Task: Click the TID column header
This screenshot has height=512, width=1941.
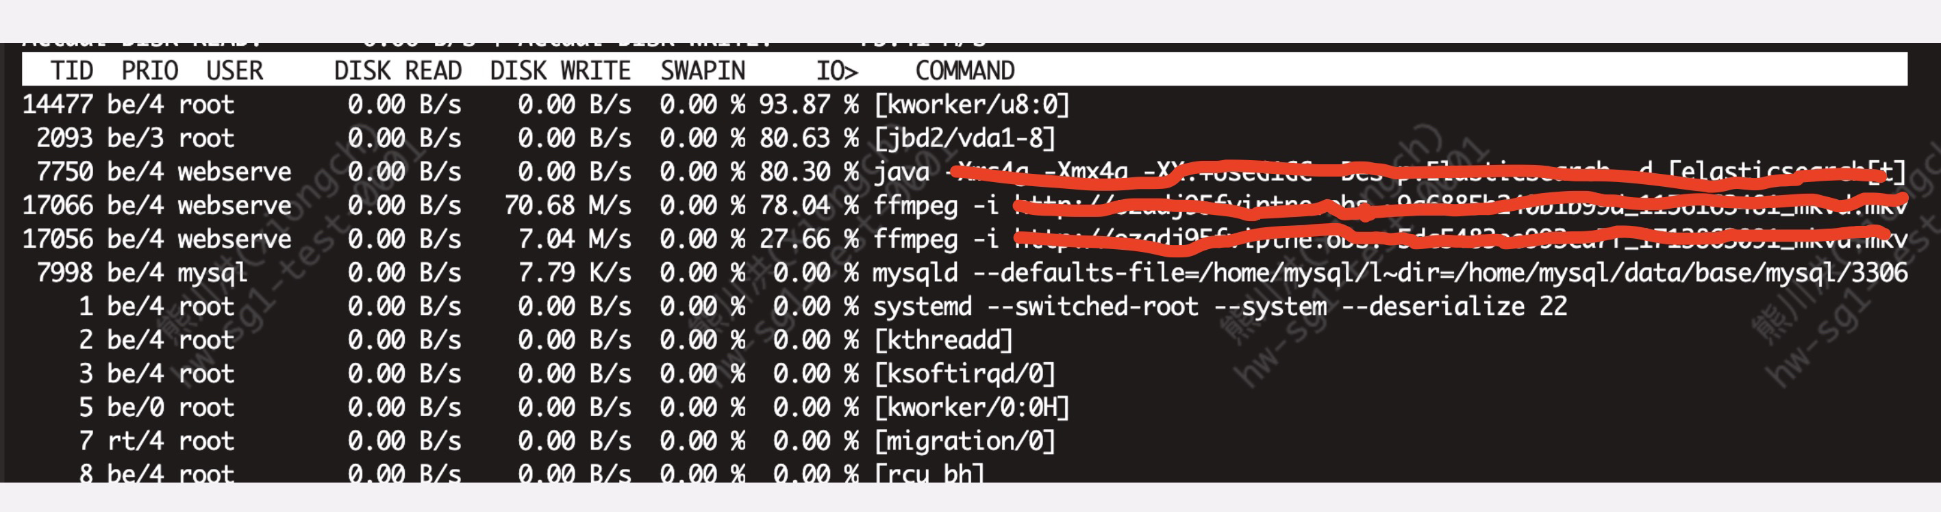Action: click(x=72, y=71)
